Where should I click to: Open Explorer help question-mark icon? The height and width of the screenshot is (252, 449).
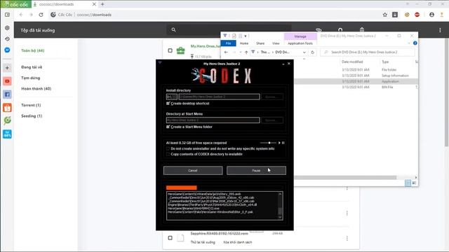(415, 43)
